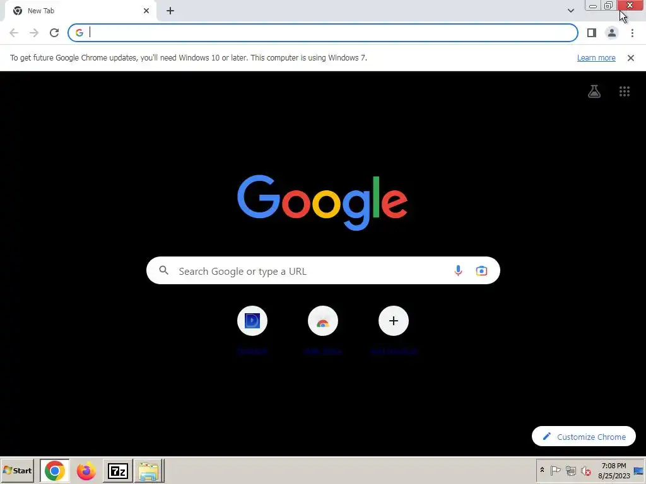This screenshot has height=484, width=646.
Task: Close the New Tab tab
Action: 146,11
